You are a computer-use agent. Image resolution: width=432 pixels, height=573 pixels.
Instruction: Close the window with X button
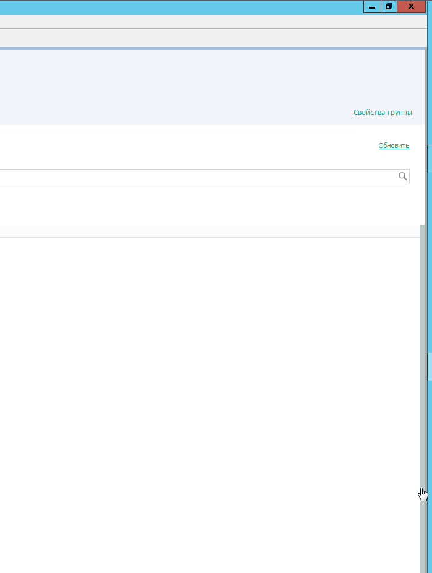point(411,7)
